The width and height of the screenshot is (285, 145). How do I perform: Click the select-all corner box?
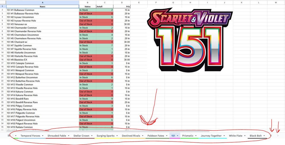click(3, 3)
